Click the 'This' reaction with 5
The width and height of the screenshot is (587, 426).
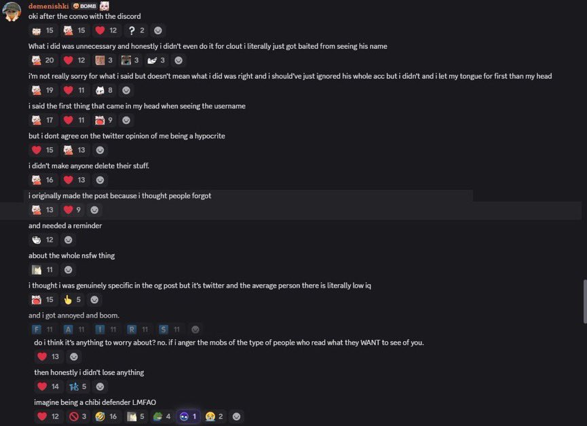pos(78,387)
